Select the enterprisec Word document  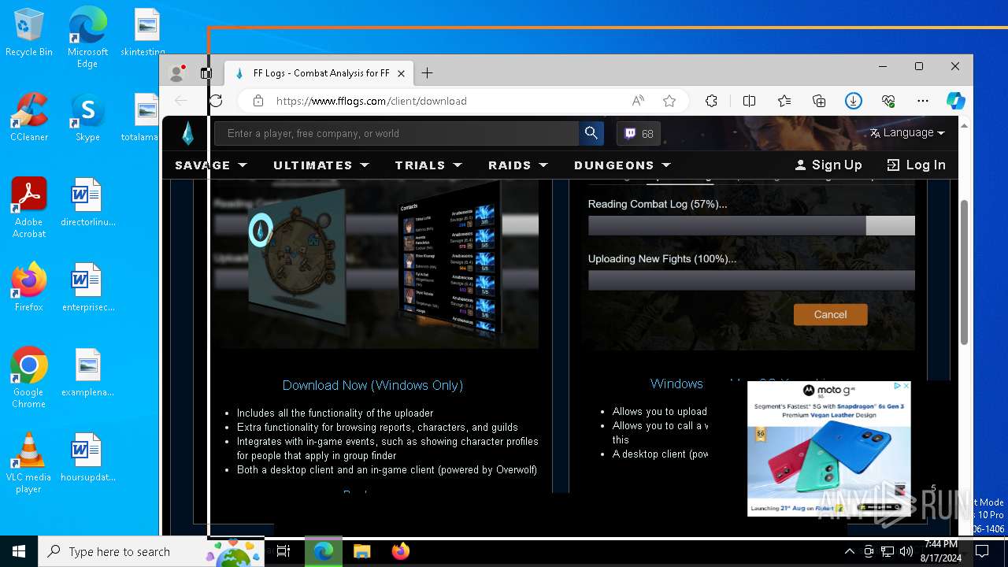[x=87, y=287]
